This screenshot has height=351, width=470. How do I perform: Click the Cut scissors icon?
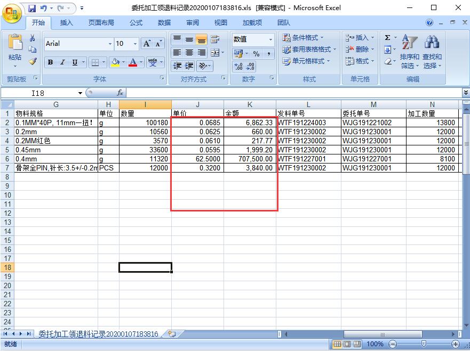tap(33, 38)
